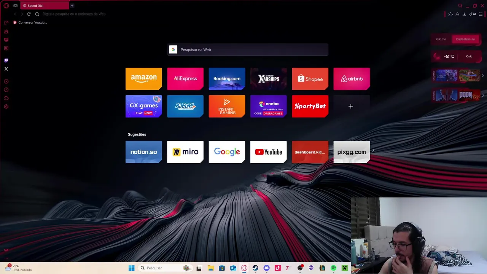
Task: Open the SportyBet speed dial tile
Action: 310,106
